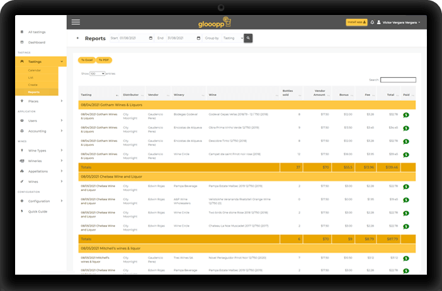Go to Dashboard in the sidebar

(37, 42)
